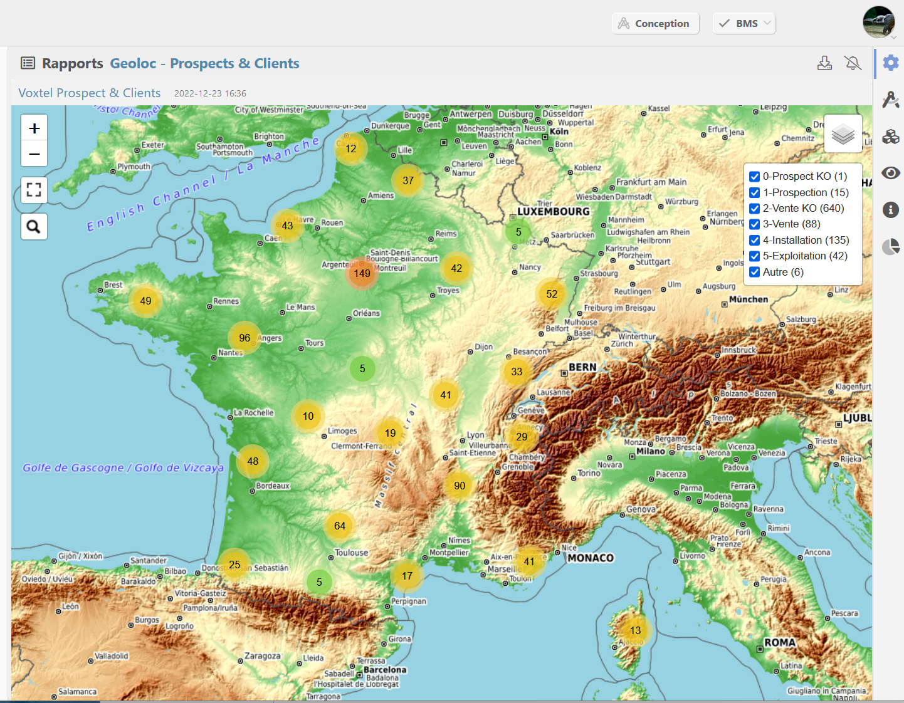The width and height of the screenshot is (904, 703).
Task: Click the map zoom out minus button
Action: (34, 154)
